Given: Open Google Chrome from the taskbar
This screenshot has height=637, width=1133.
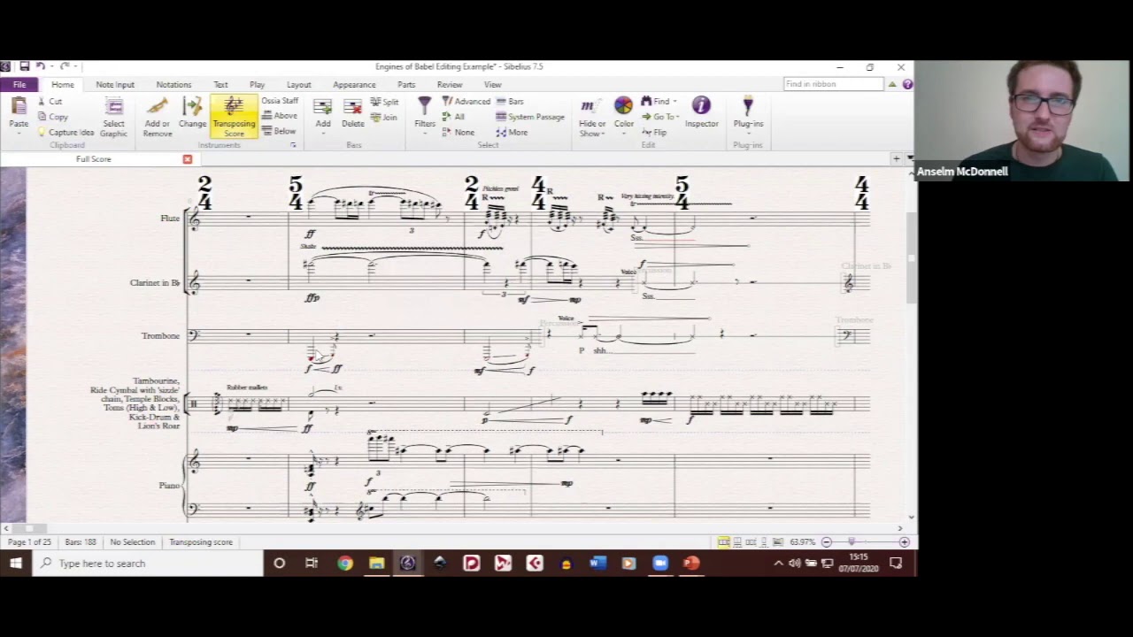Looking at the screenshot, I should tap(345, 563).
